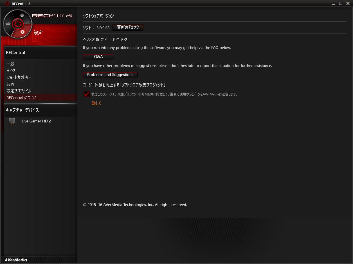
Task: Click the ソフトウェアバージョン heading
Action: point(98,16)
